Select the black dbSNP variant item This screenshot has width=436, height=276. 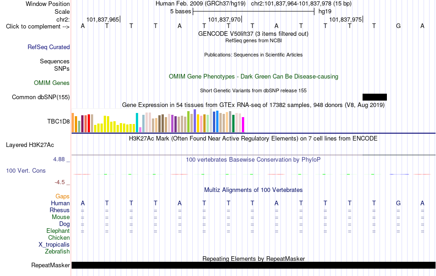pos(375,97)
